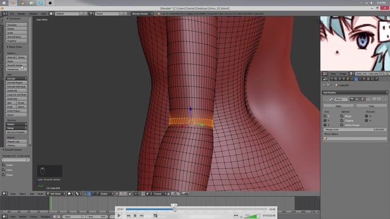Open the Physics properties tab icon

coord(377,79)
